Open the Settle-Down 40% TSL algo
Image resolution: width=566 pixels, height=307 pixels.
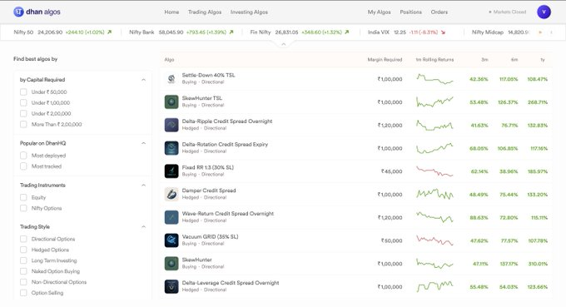pos(208,75)
